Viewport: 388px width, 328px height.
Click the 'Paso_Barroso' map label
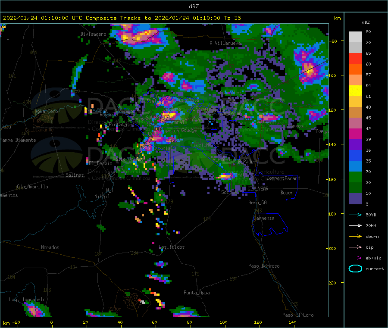(264, 266)
